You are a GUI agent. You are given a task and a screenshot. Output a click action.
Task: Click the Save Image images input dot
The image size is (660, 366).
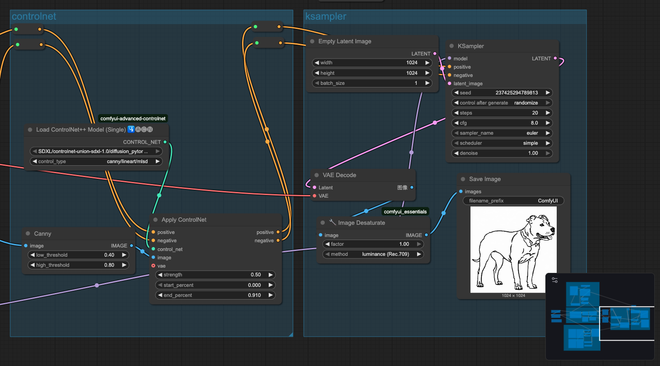pos(461,192)
